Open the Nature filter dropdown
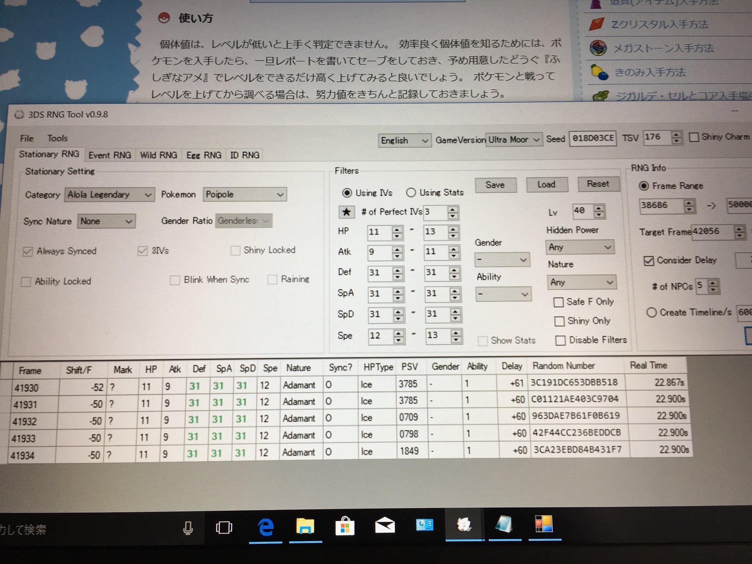Screen dimensions: 752x564 (x=582, y=282)
